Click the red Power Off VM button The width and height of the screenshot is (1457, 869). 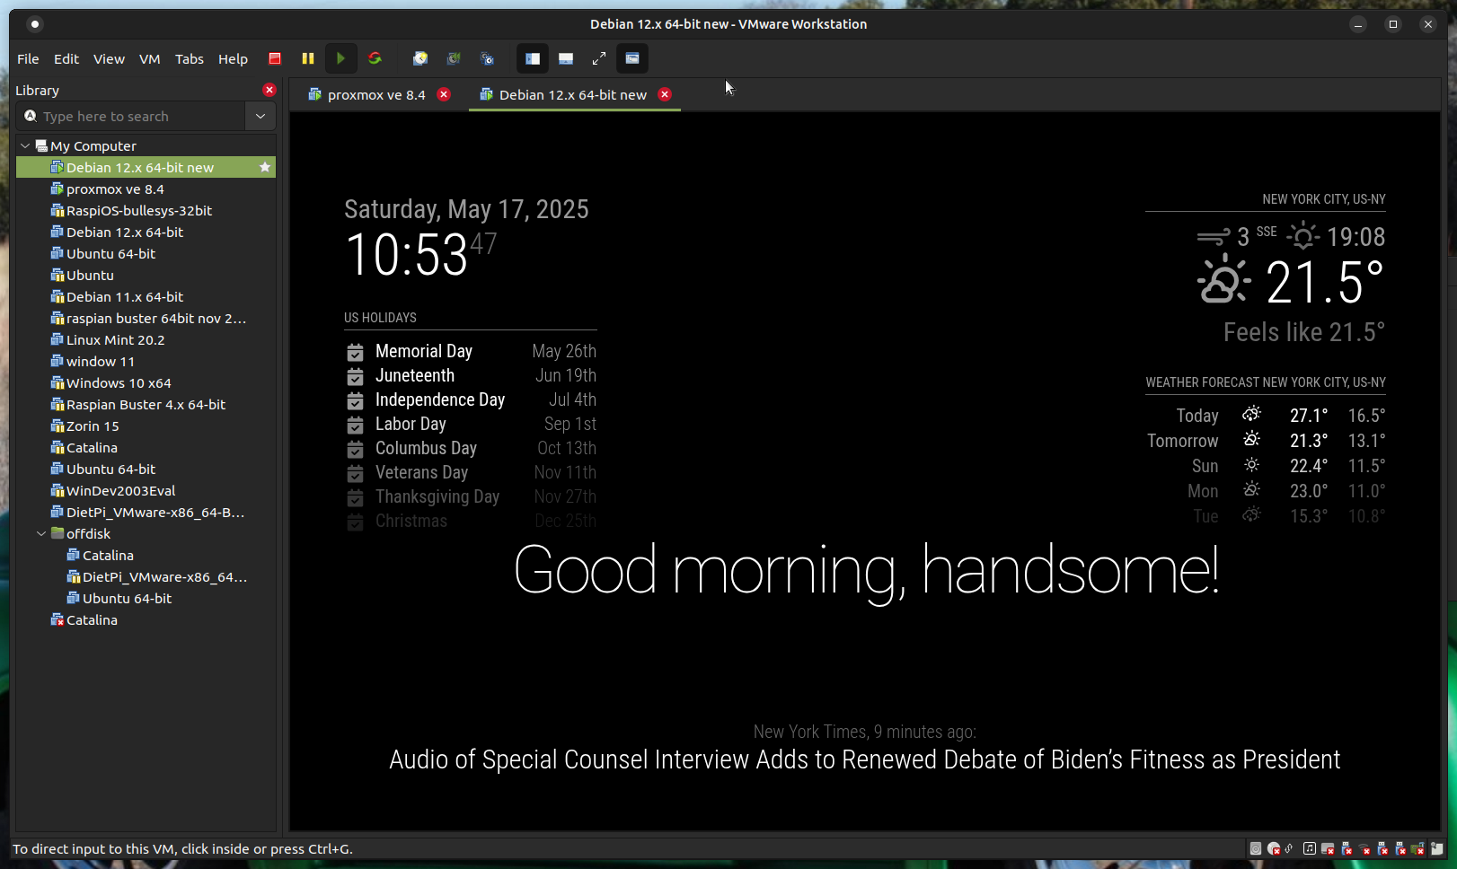tap(275, 58)
